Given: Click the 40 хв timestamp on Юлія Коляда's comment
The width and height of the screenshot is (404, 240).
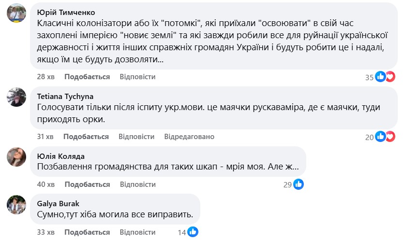Looking at the screenshot, I should 46,184.
